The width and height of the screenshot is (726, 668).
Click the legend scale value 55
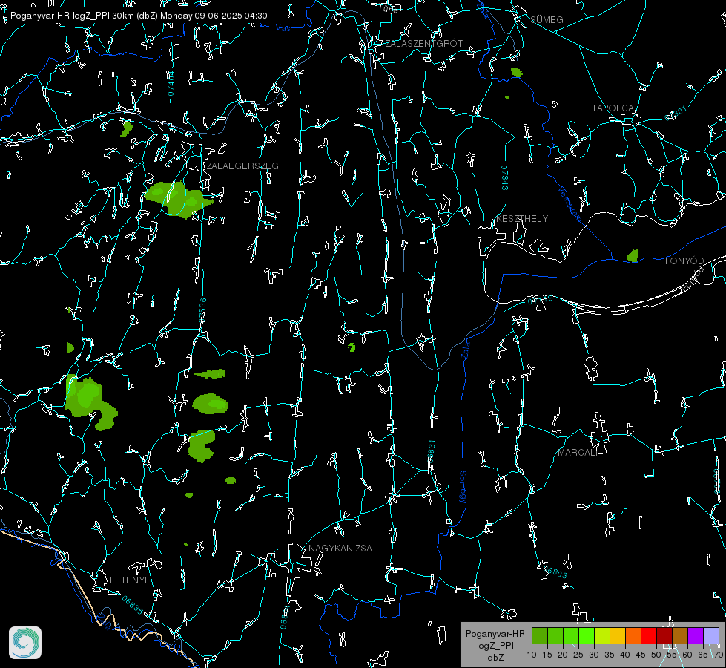[671, 655]
